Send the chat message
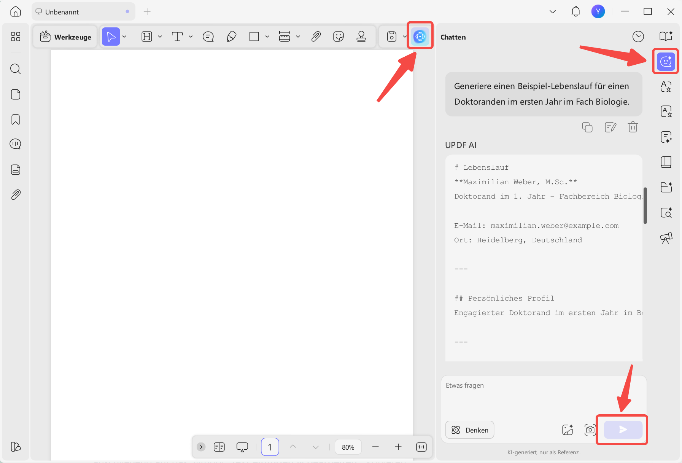 (623, 430)
